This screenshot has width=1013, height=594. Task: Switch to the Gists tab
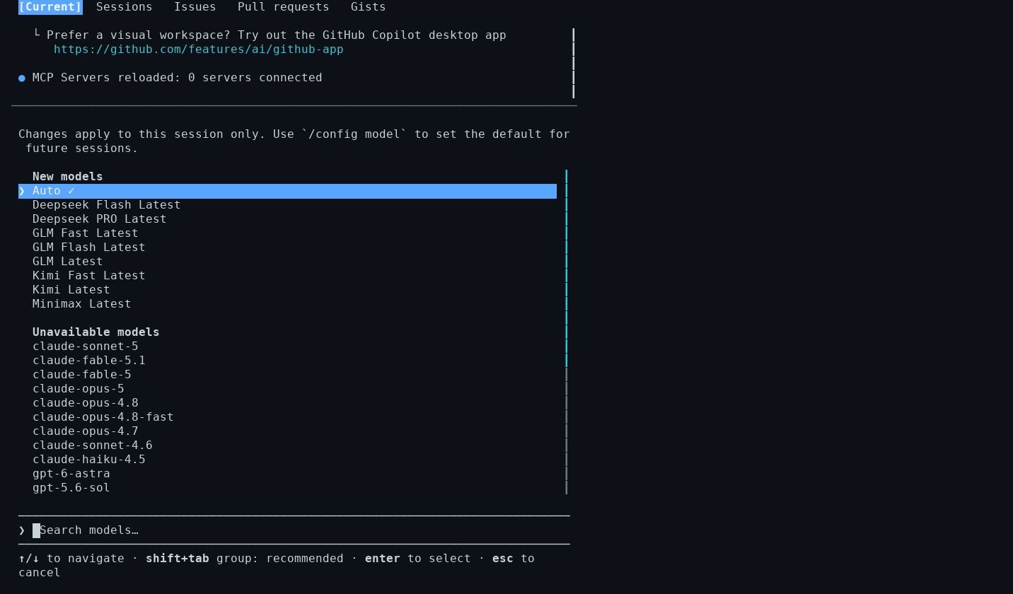click(x=369, y=7)
